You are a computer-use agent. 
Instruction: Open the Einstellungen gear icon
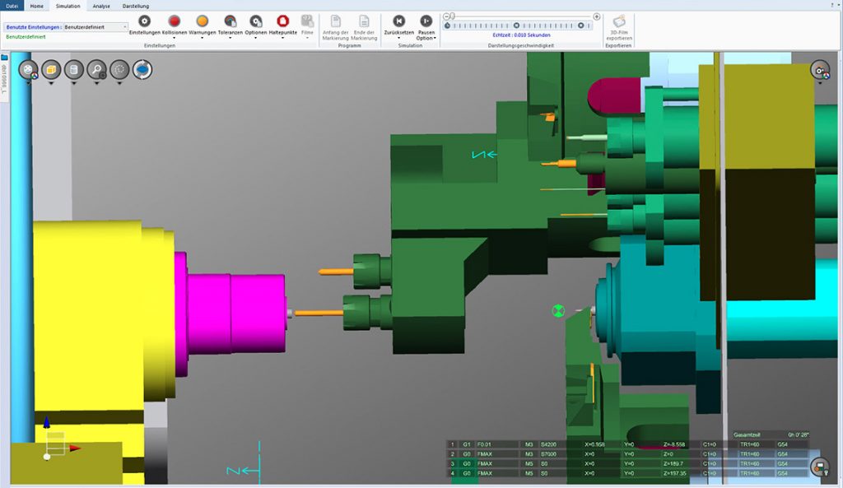(145, 21)
